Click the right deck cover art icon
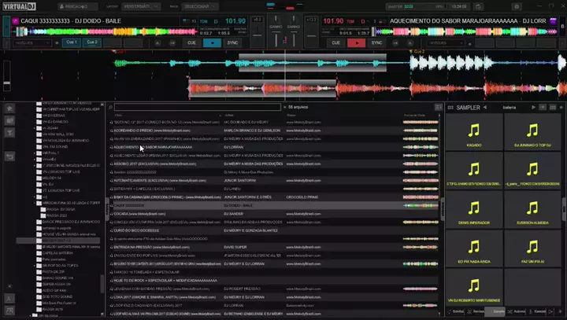This screenshot has height=320, width=567. tap(553, 21)
